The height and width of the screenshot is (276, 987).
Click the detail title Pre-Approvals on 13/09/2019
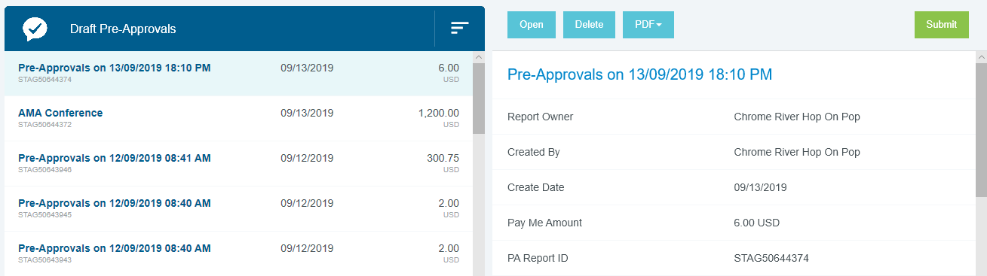[639, 74]
